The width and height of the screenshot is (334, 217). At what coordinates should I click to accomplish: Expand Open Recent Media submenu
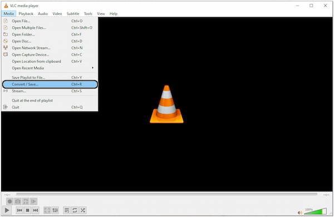click(x=50, y=68)
